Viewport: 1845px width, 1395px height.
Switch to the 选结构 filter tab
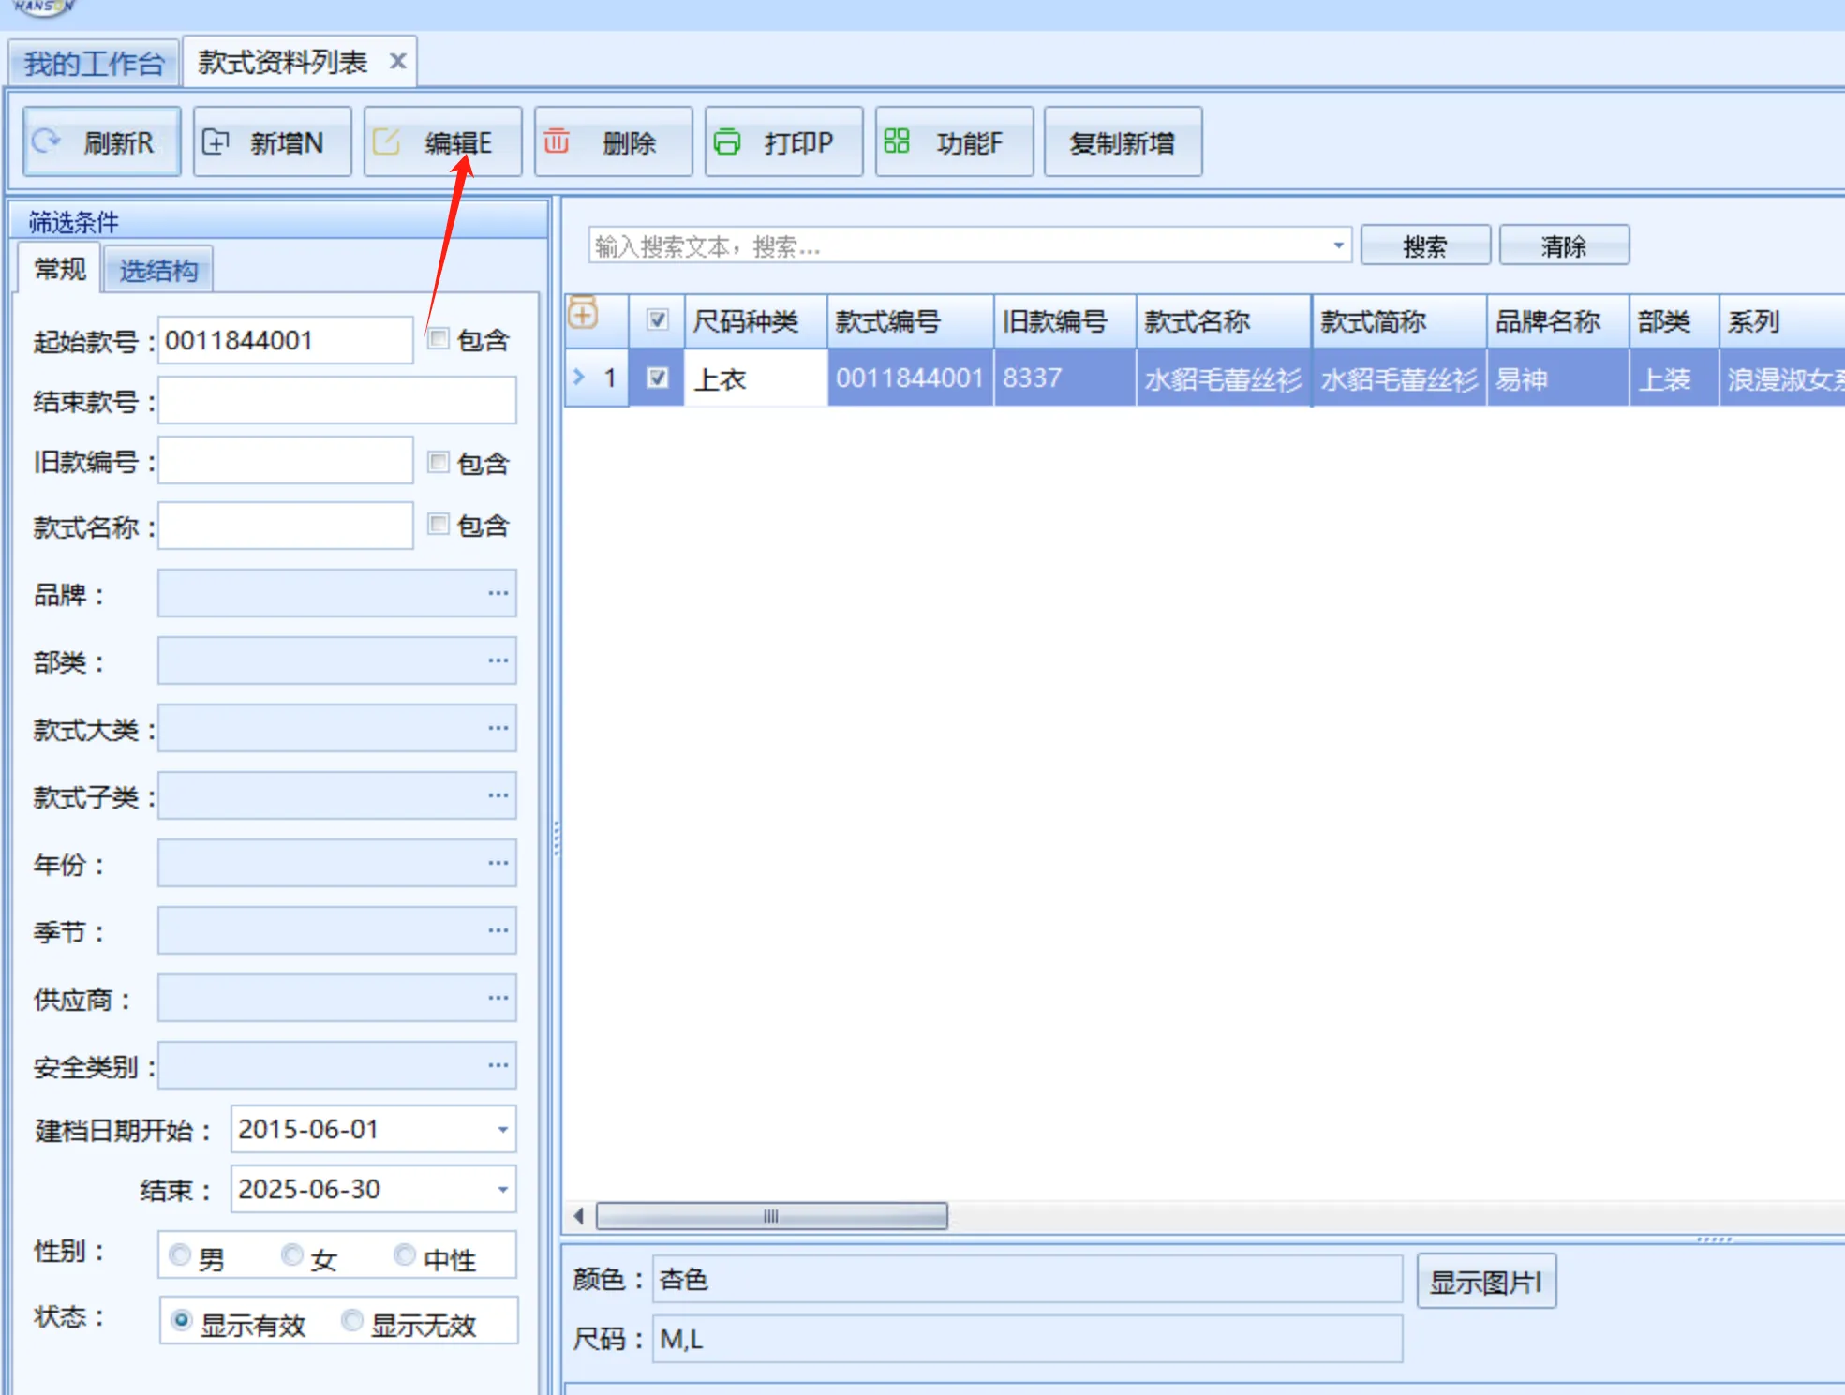[158, 269]
